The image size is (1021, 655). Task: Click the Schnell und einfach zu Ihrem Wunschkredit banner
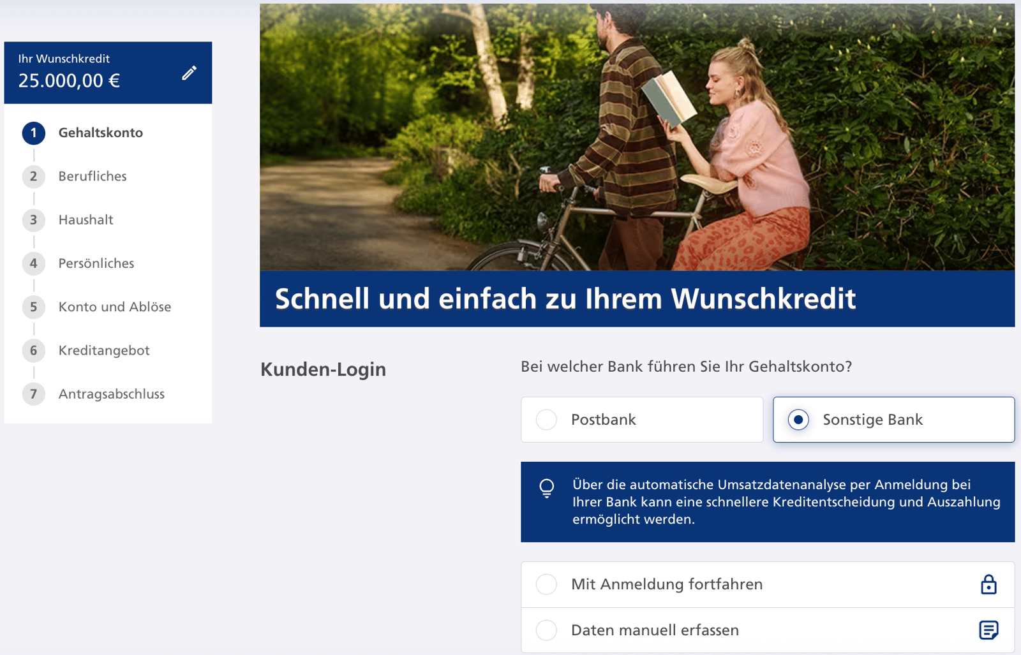(637, 298)
